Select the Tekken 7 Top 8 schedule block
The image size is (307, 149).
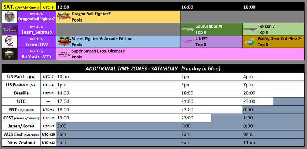coord(273,29)
